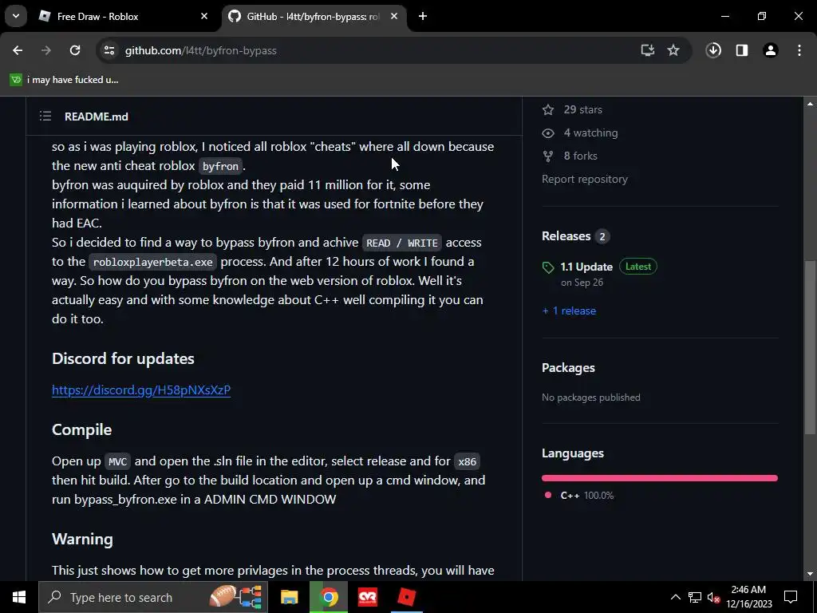The width and height of the screenshot is (817, 613).
Task: Click the page vertical scrollbar thumb
Action: click(x=810, y=347)
